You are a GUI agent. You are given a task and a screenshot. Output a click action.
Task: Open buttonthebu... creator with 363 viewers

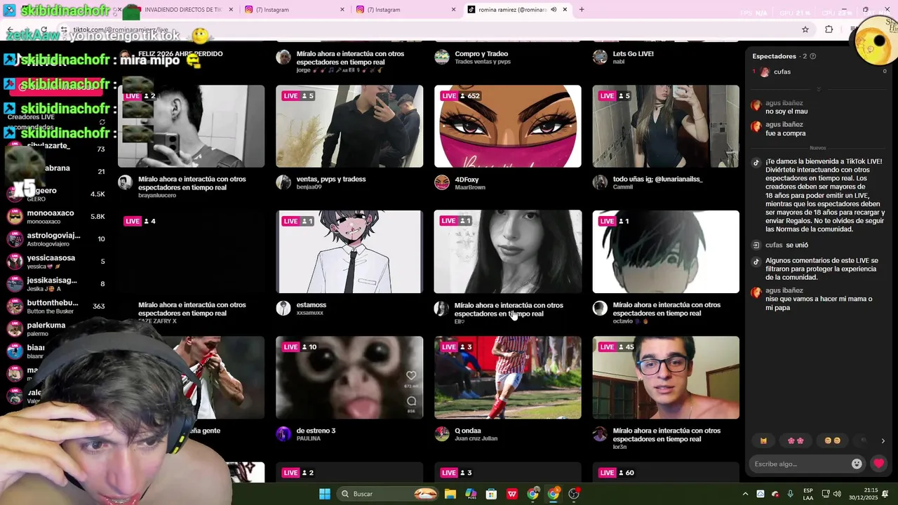pyautogui.click(x=56, y=306)
